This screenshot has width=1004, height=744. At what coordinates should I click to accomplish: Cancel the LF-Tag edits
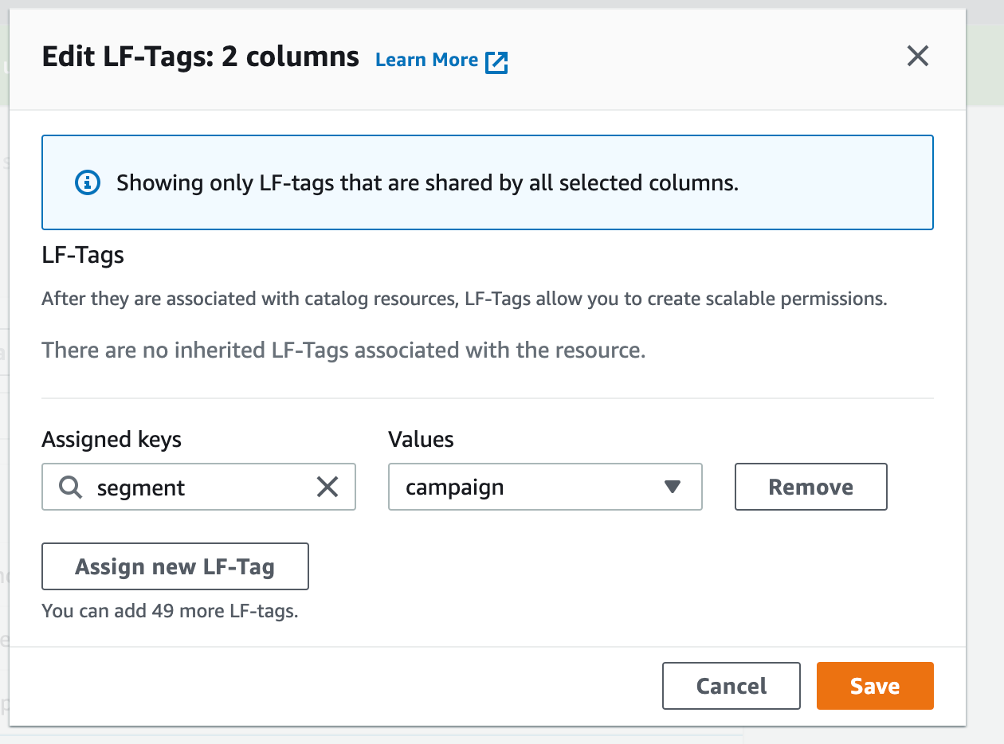click(x=731, y=686)
